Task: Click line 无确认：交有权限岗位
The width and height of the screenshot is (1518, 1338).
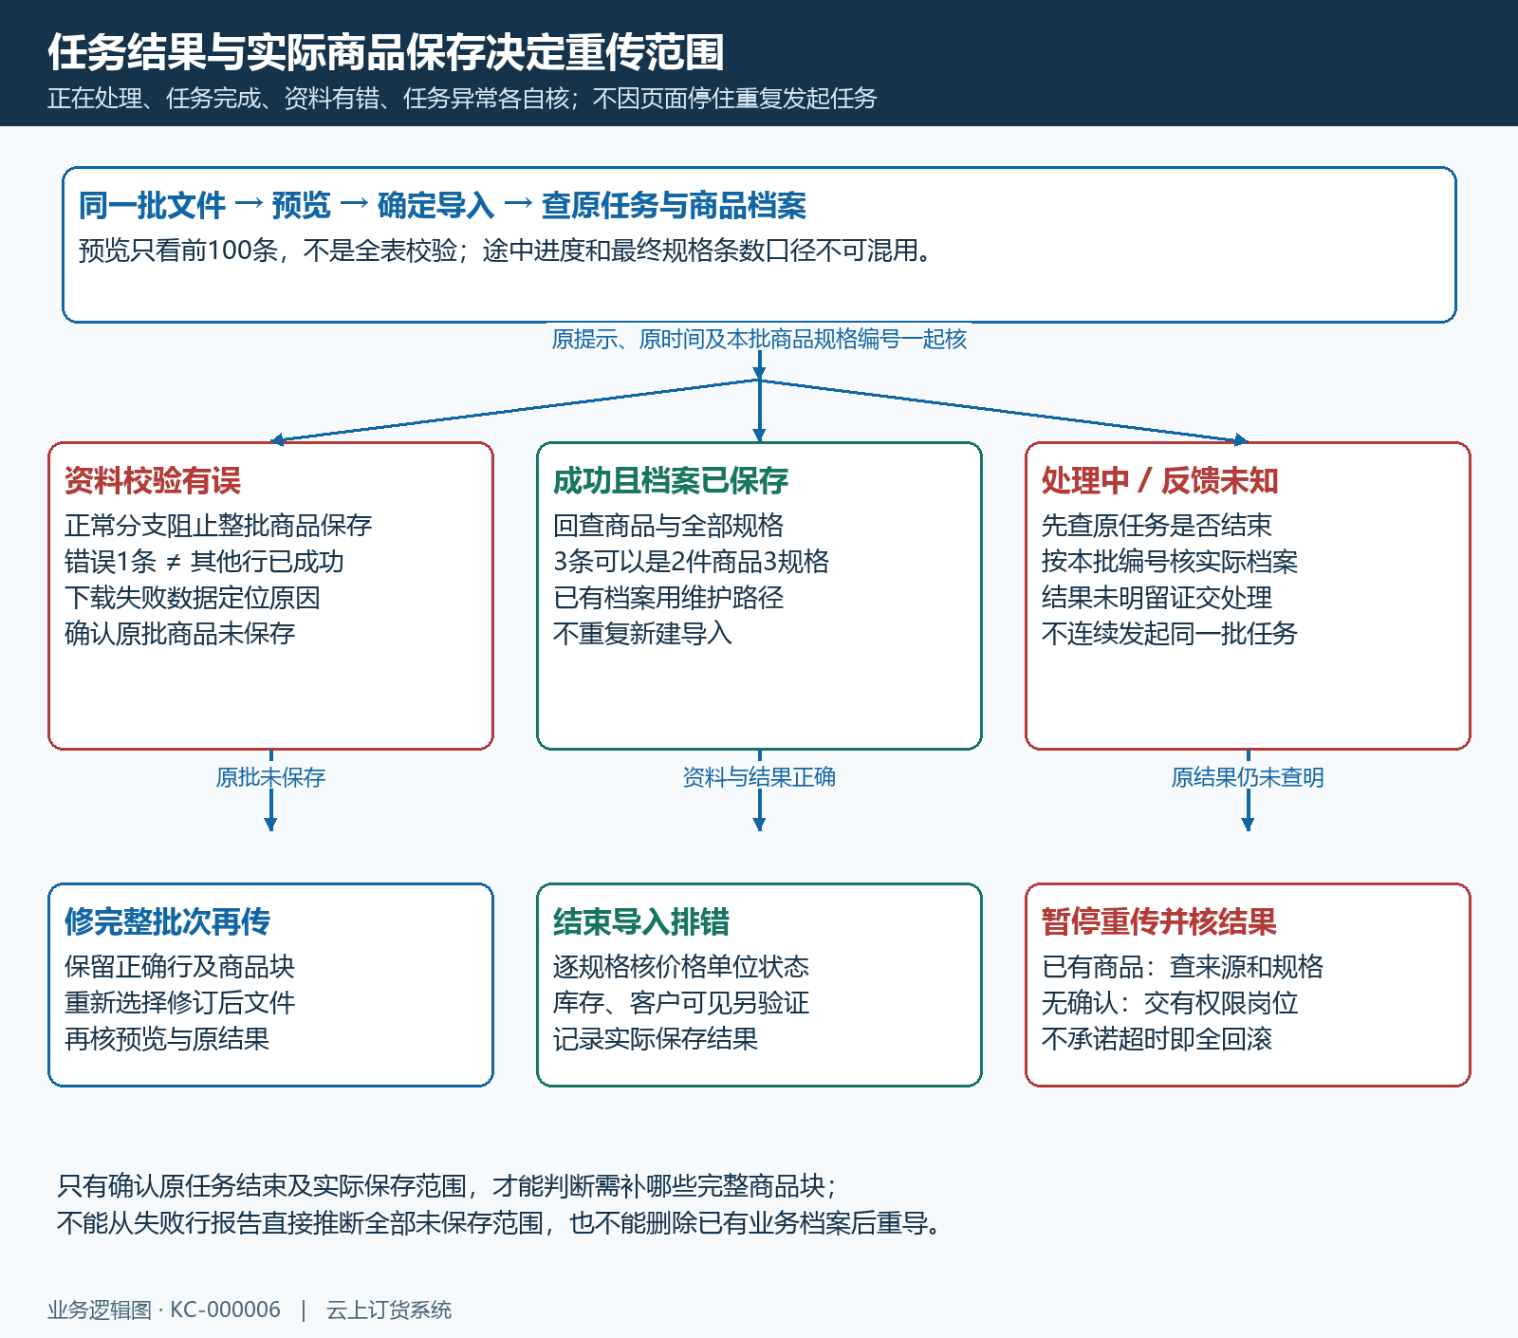Action: click(1170, 1003)
